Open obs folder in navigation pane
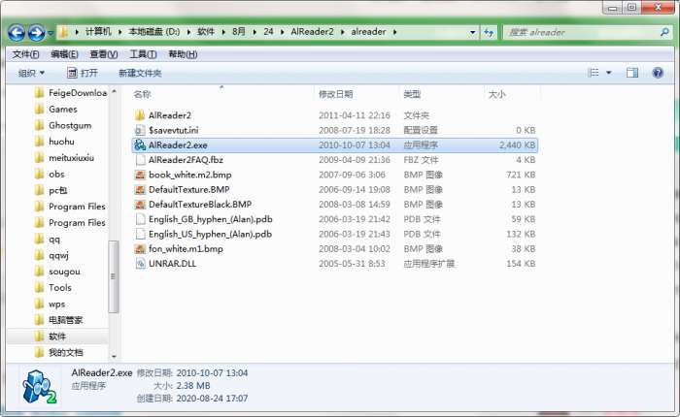Screen dimensions: 680x417 coord(50,175)
